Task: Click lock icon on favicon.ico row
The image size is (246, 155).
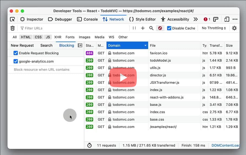Action: click(110, 53)
